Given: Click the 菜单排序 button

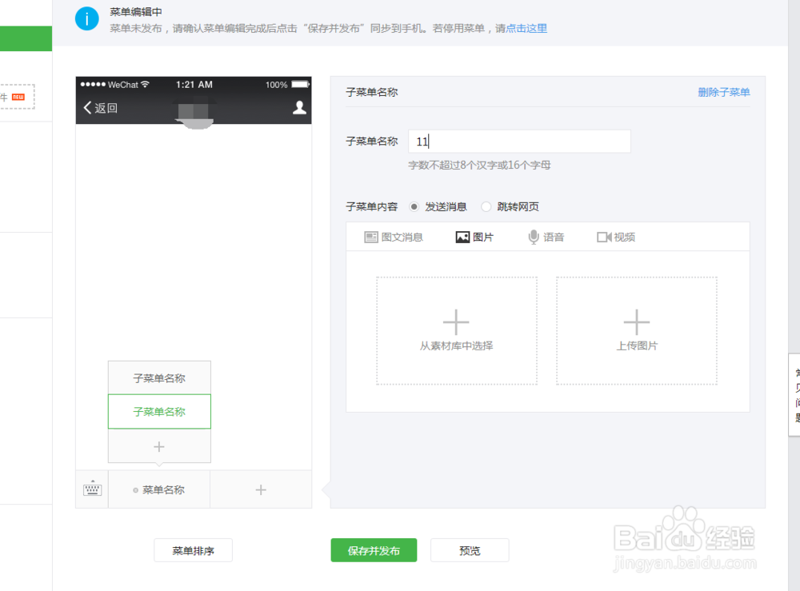Looking at the screenshot, I should click(194, 550).
